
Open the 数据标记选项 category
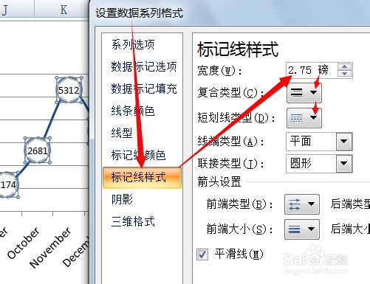[x=144, y=66]
